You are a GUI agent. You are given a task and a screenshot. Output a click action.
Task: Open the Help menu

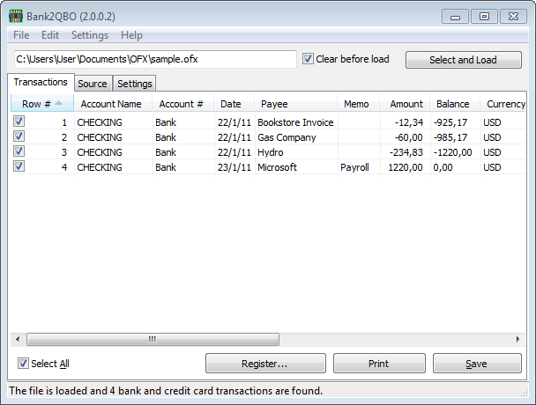click(131, 35)
